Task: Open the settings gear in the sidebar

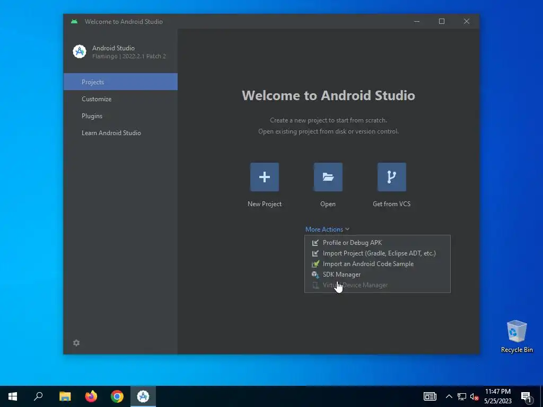Action: click(x=76, y=343)
